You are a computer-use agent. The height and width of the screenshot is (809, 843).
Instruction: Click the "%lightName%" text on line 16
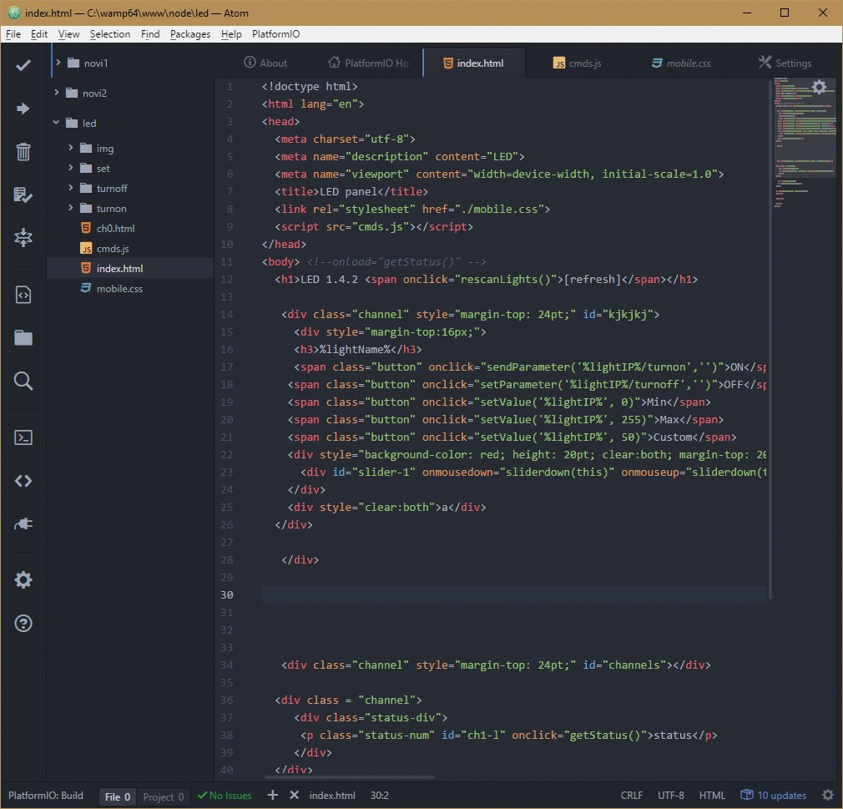pos(355,350)
